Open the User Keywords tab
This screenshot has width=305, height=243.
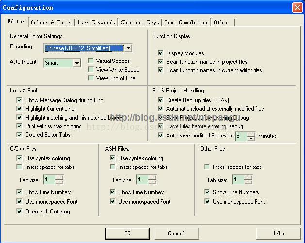click(96, 23)
